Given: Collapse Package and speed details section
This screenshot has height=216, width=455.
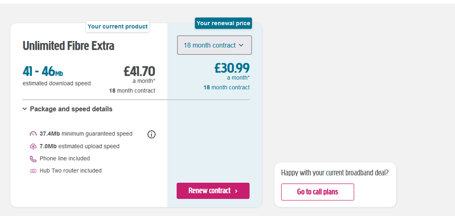Looking at the screenshot, I should [x=67, y=109].
